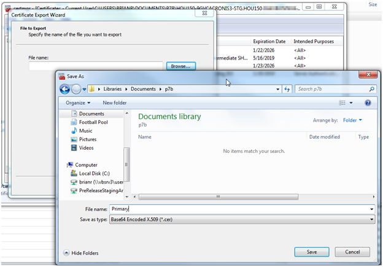
Task: Click the file list horizontal scrollbar thumb
Action: coord(219,197)
